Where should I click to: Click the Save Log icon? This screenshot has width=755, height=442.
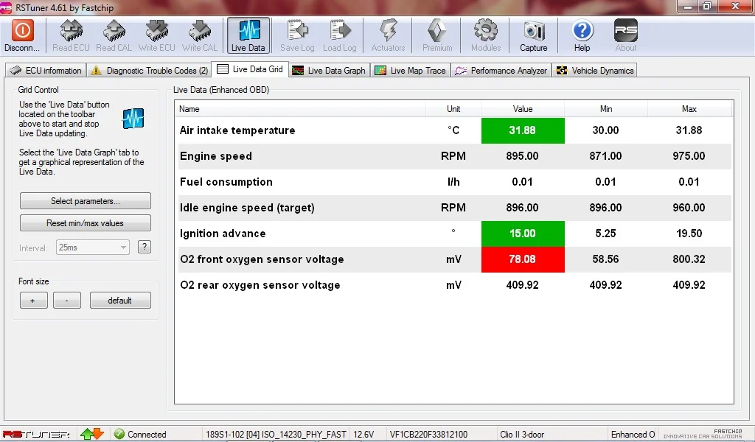click(297, 30)
